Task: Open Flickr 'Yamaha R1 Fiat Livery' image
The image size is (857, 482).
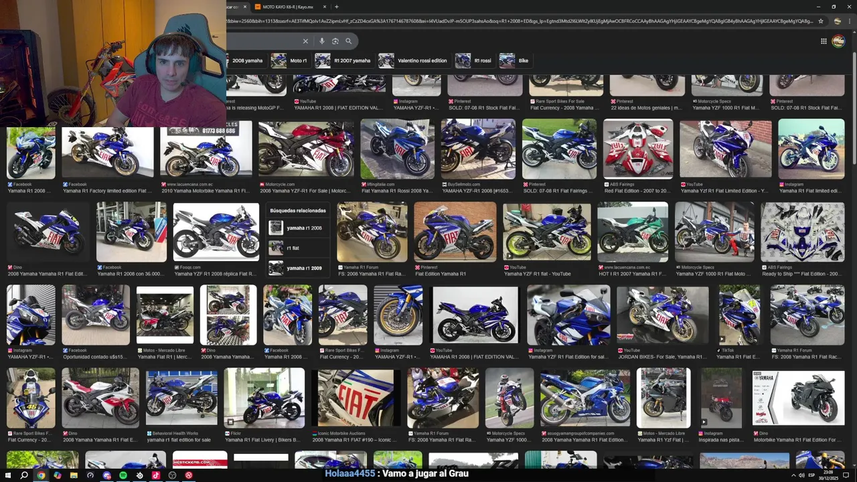Action: click(264, 398)
